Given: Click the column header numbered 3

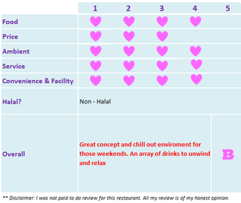Looking at the screenshot, I should [162, 8].
